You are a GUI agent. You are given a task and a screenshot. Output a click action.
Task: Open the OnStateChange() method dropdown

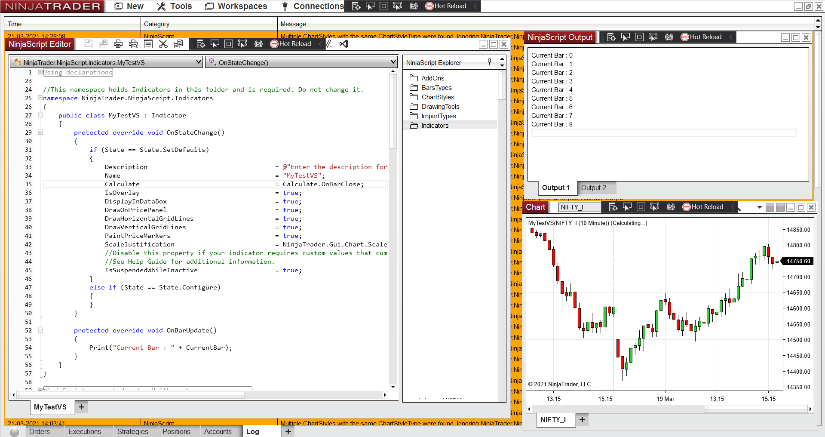[393, 62]
